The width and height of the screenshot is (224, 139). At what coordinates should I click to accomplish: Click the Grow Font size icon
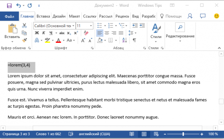(83, 41)
